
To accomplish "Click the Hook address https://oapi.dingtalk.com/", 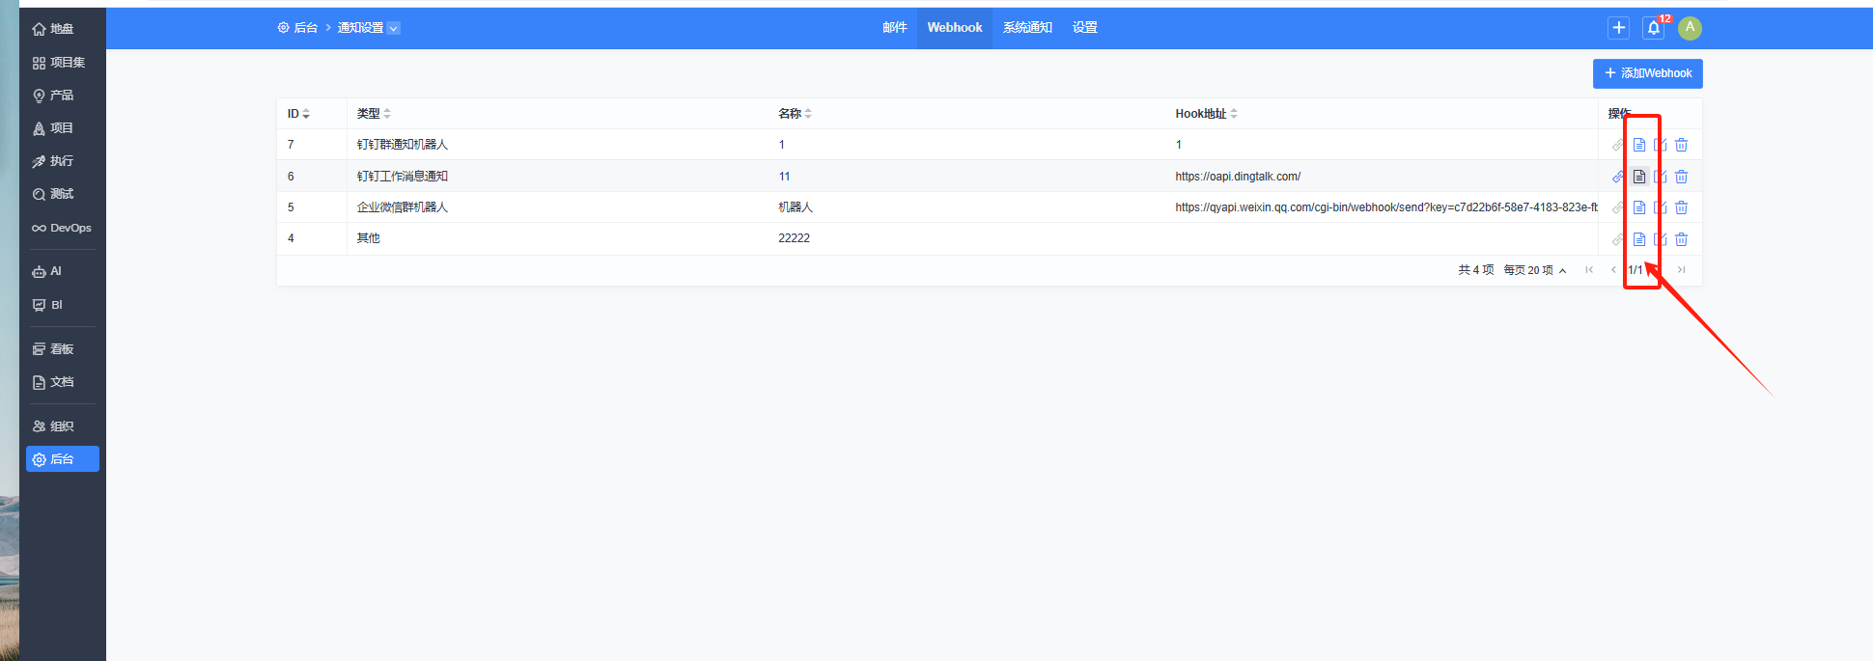I will tap(1238, 177).
